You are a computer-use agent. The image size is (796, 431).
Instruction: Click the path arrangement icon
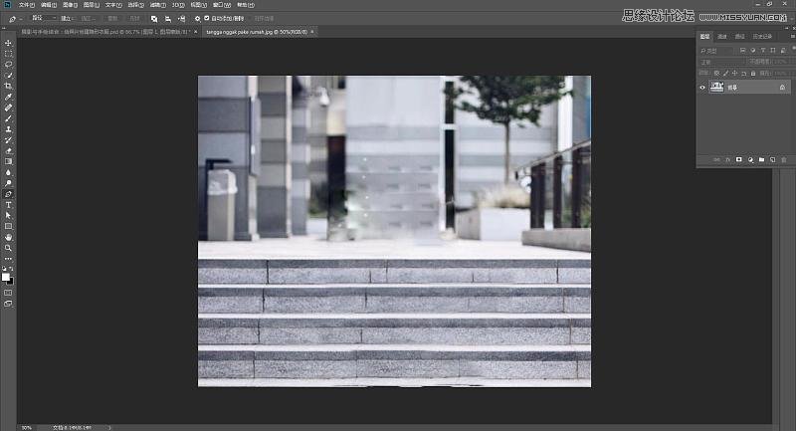click(x=181, y=18)
